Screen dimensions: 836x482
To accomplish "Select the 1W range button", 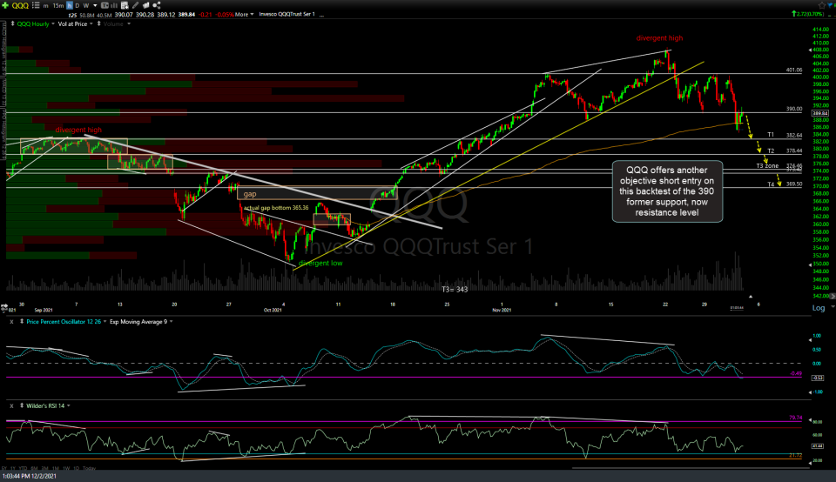I will click(66, 468).
